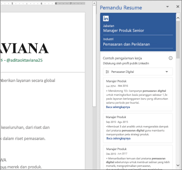Viewport: 182px width, 170px height.
Task: Click the 'Membuat 3 alat analitik' description text
Action: 137,131
